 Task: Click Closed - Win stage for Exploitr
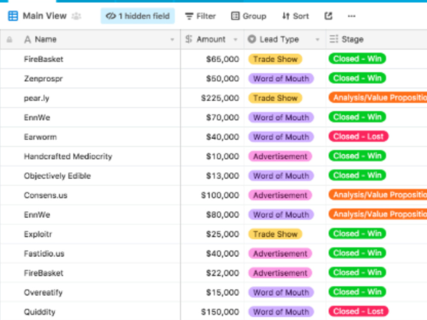pos(357,233)
